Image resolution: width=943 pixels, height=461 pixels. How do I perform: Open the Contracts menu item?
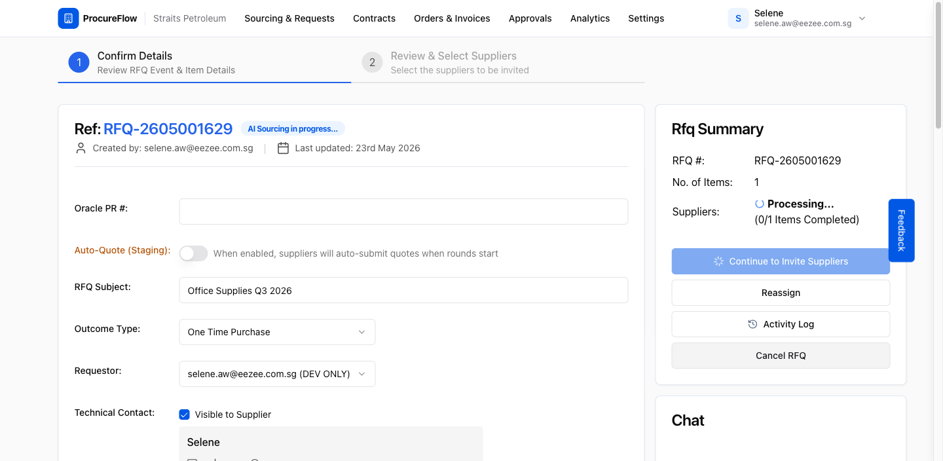coord(374,18)
